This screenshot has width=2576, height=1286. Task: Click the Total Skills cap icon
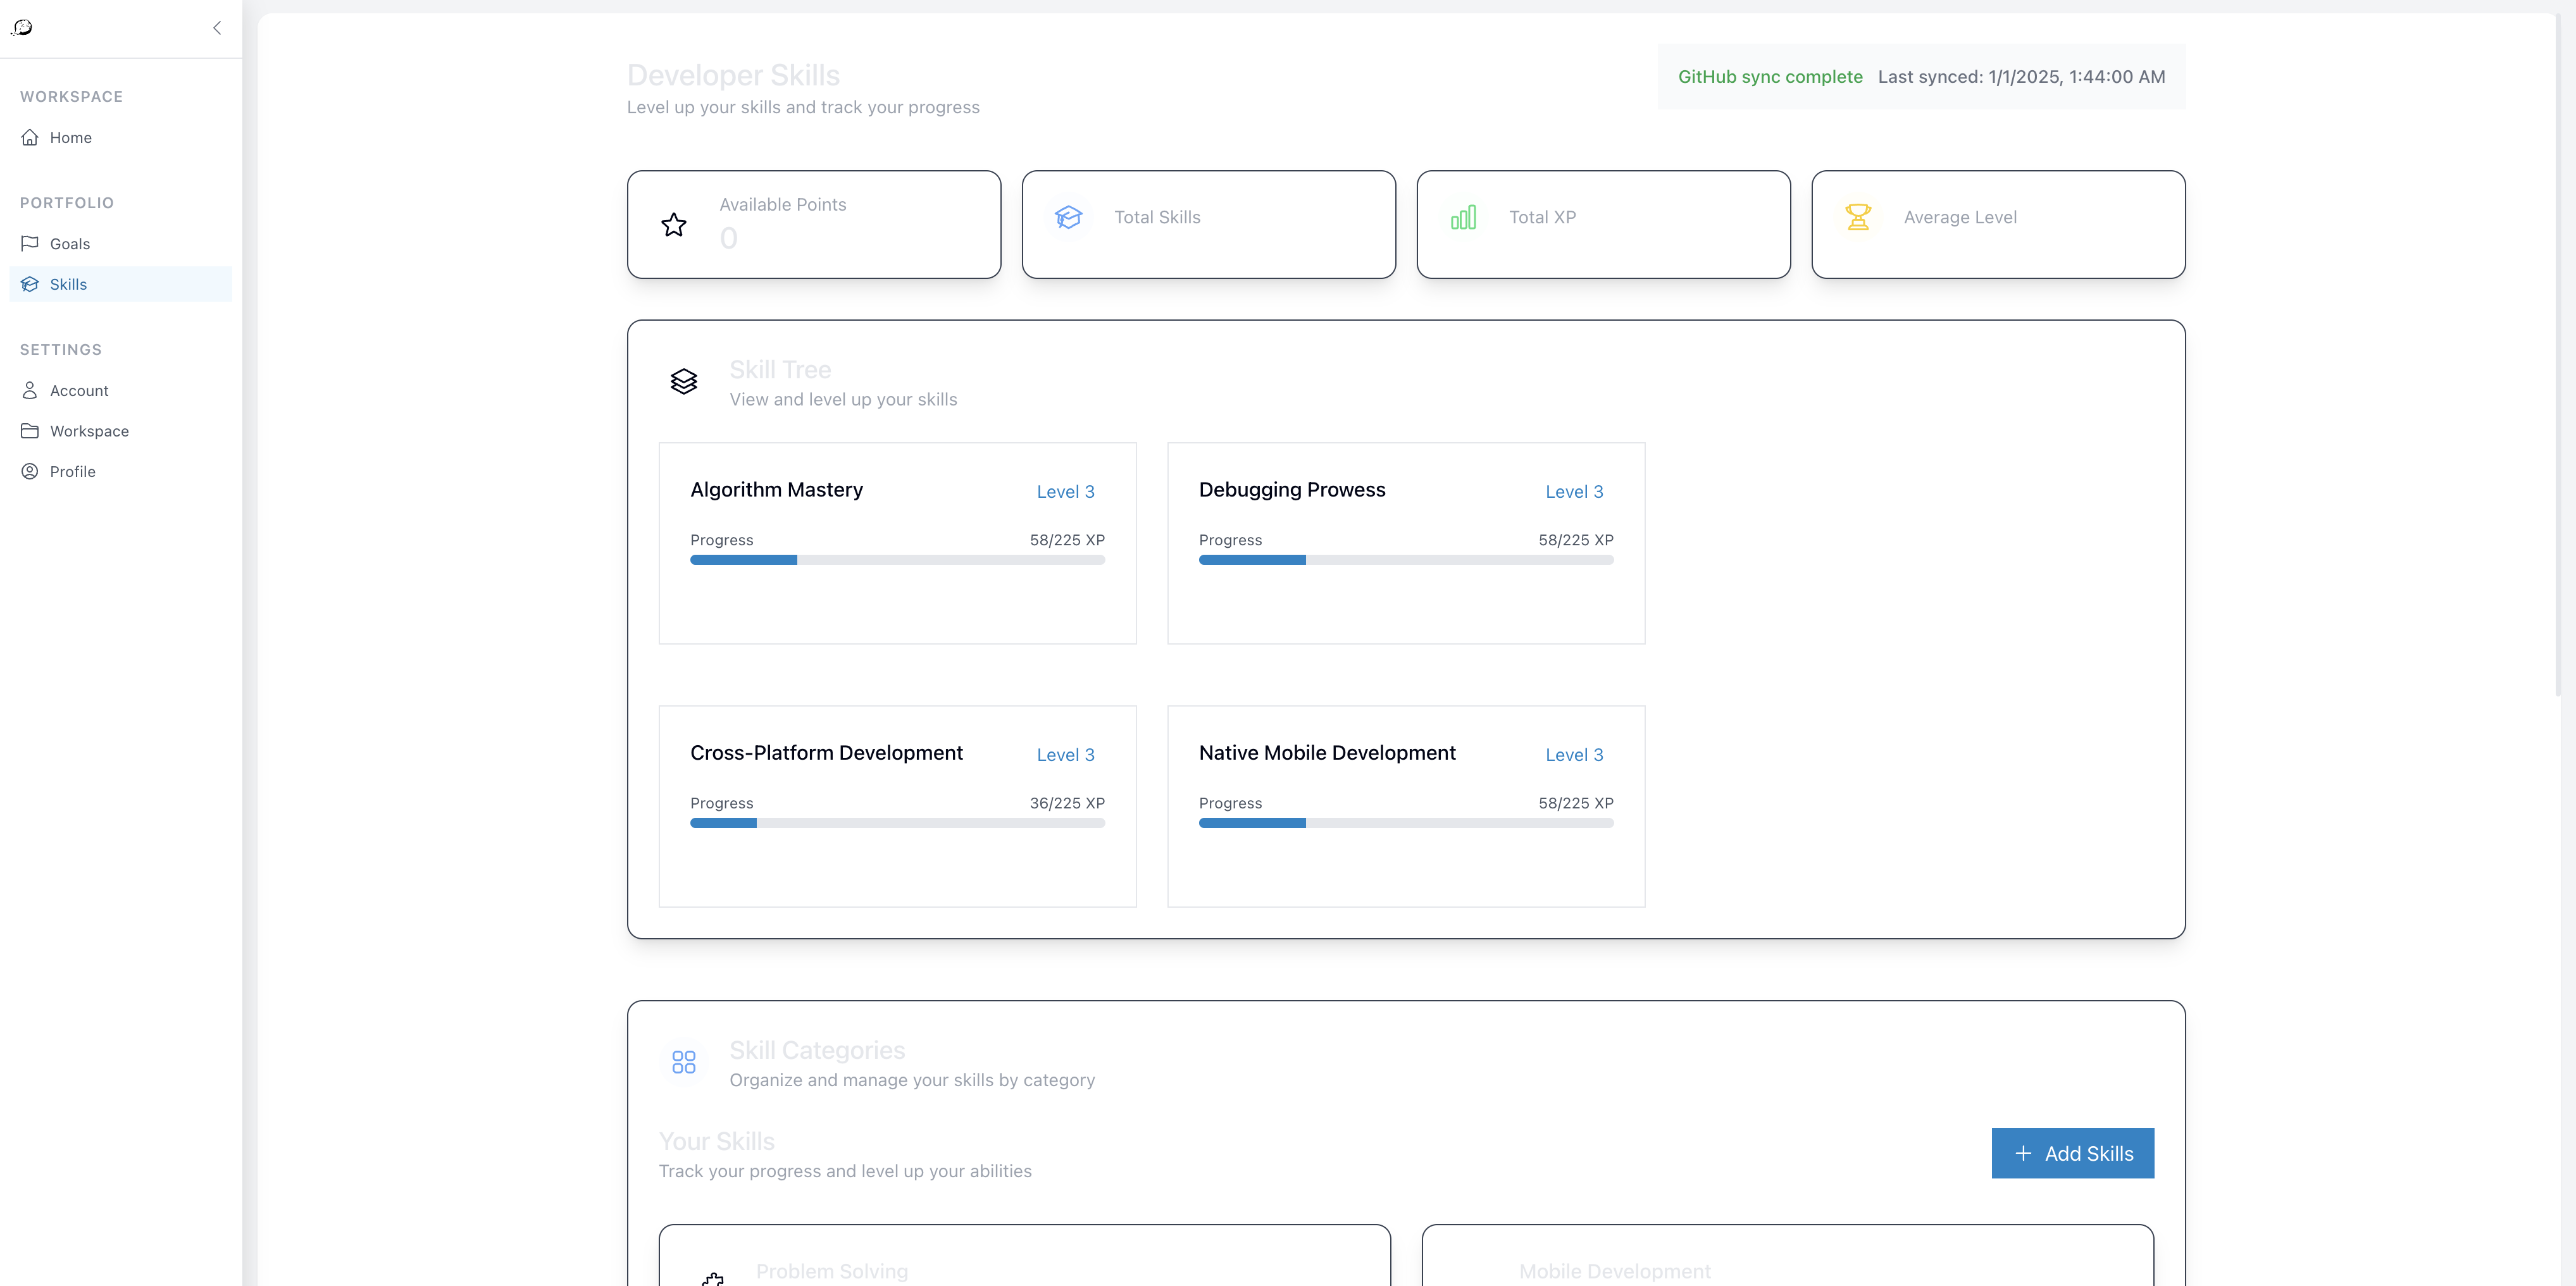click(1068, 217)
